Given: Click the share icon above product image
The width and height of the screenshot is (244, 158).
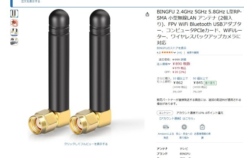Looking at the screenshot, I should click(x=147, y=15).
